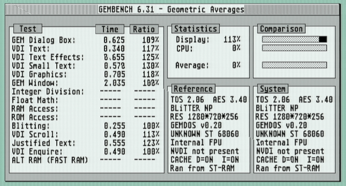Click "NVDI not present" in the Reference panel

click(x=205, y=151)
